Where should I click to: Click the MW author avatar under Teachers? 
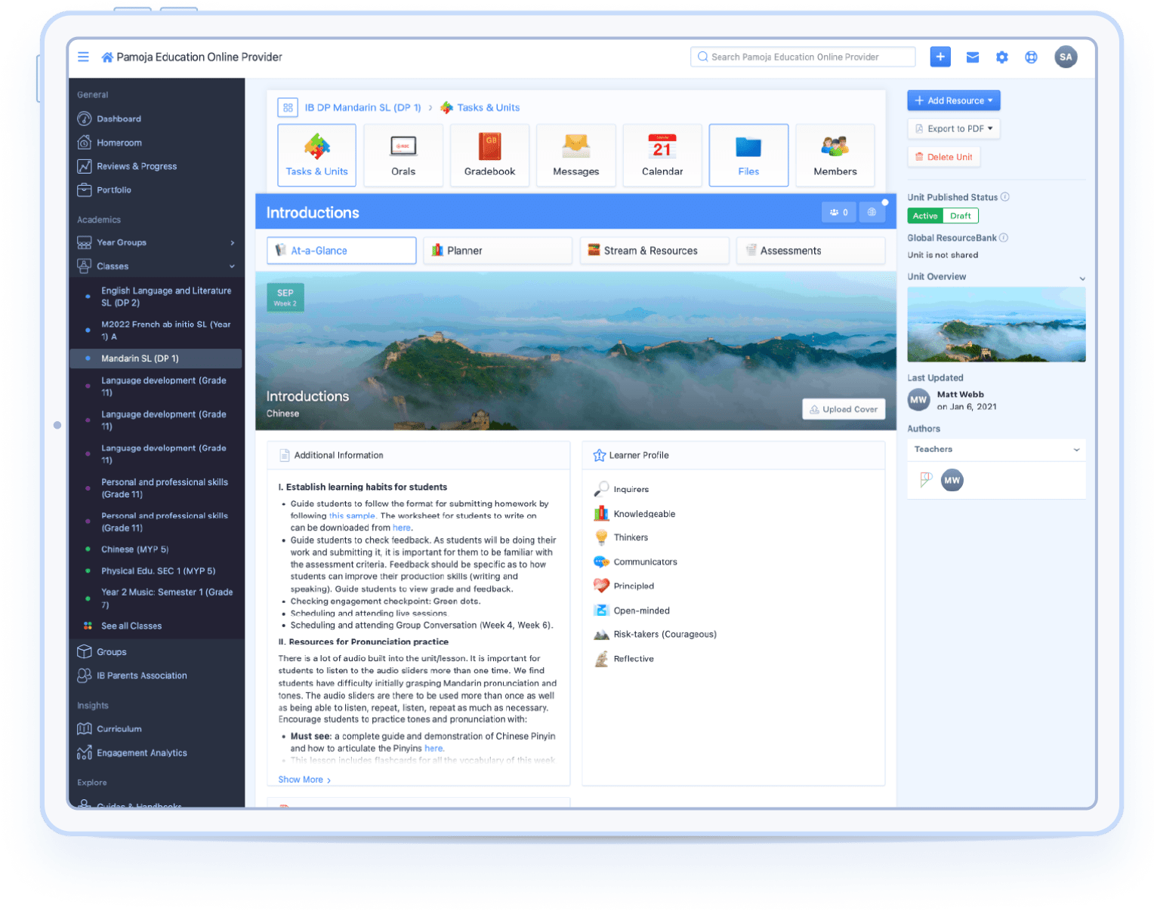(952, 480)
